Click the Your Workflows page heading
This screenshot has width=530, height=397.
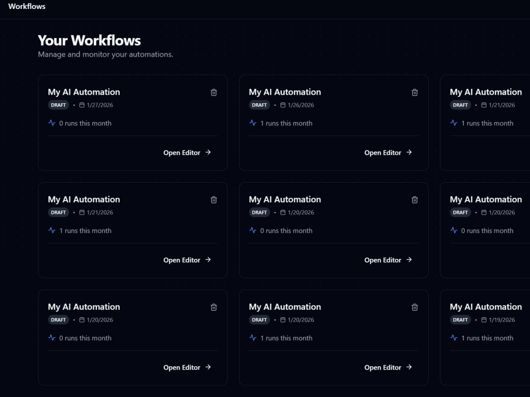tap(89, 41)
